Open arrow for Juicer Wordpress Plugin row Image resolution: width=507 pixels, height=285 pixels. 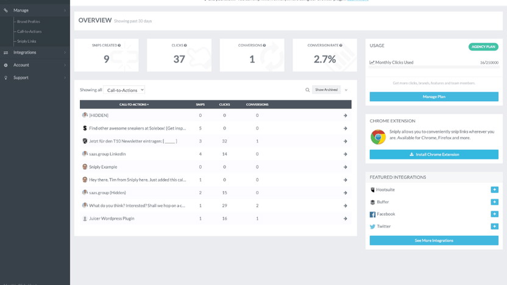(346, 219)
